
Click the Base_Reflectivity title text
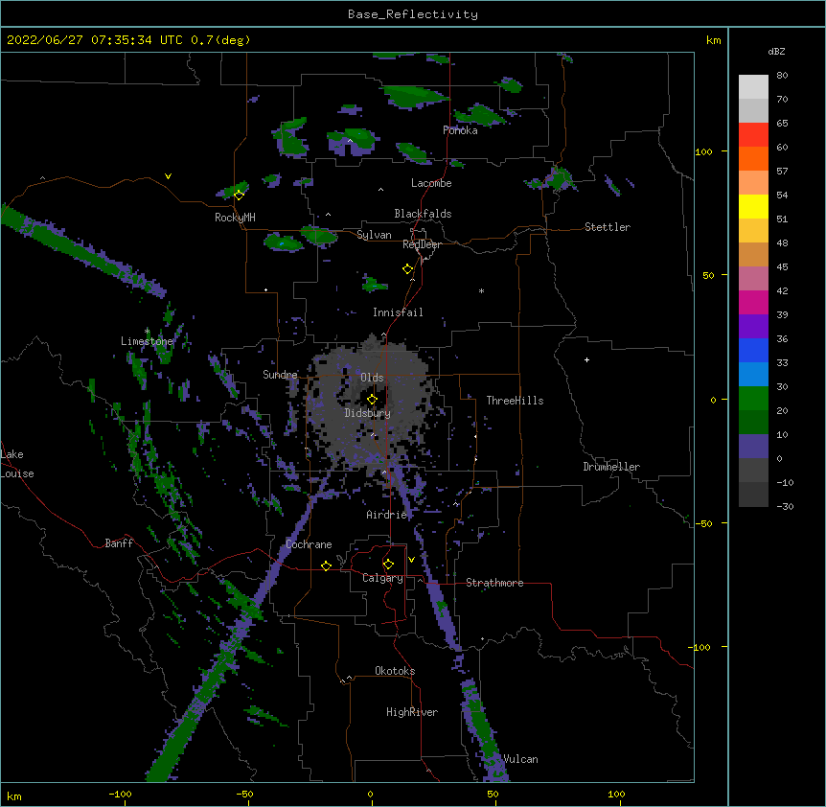(x=412, y=14)
